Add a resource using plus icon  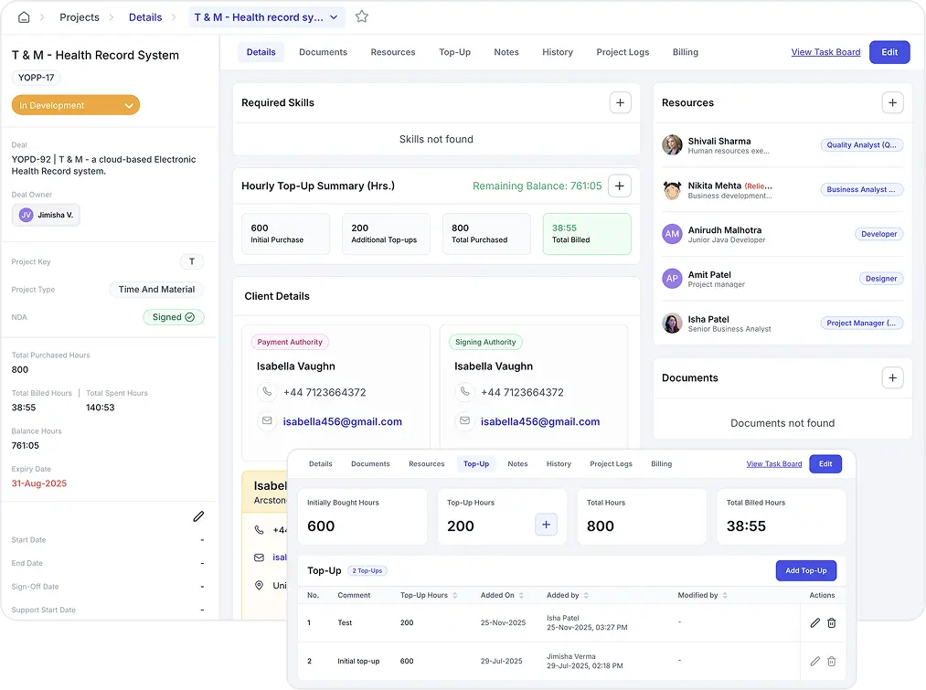tap(892, 103)
